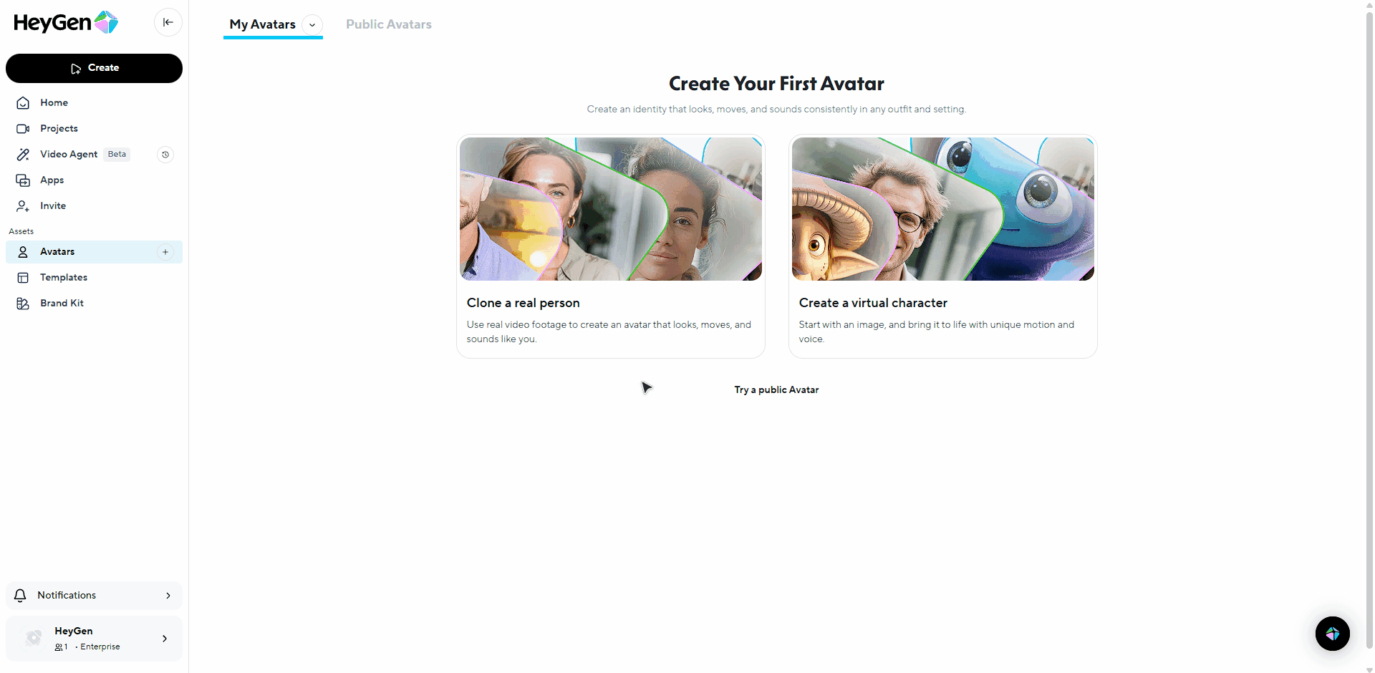Expand the Notifications panel chevron

coord(168,596)
